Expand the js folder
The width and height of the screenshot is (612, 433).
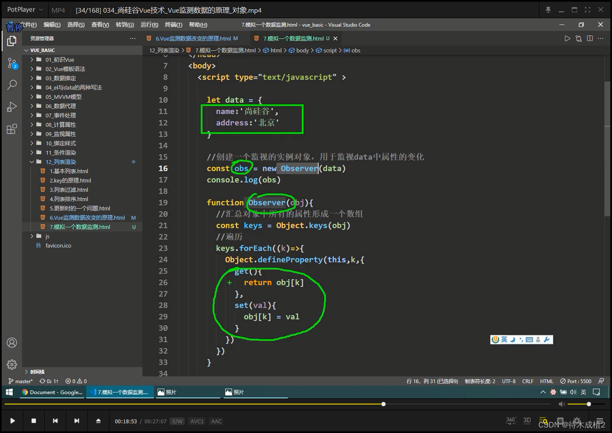coord(82,236)
